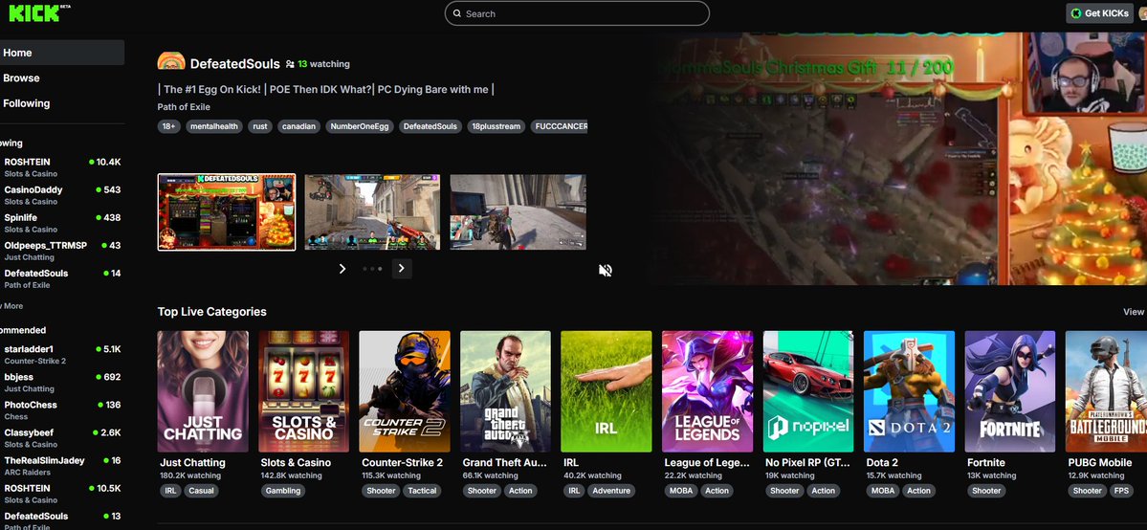
Task: Click the Gambling tag under Slots & Casino
Action: 283,491
